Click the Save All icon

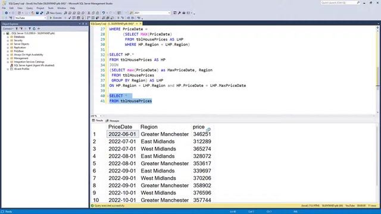pyautogui.click(x=42, y=13)
